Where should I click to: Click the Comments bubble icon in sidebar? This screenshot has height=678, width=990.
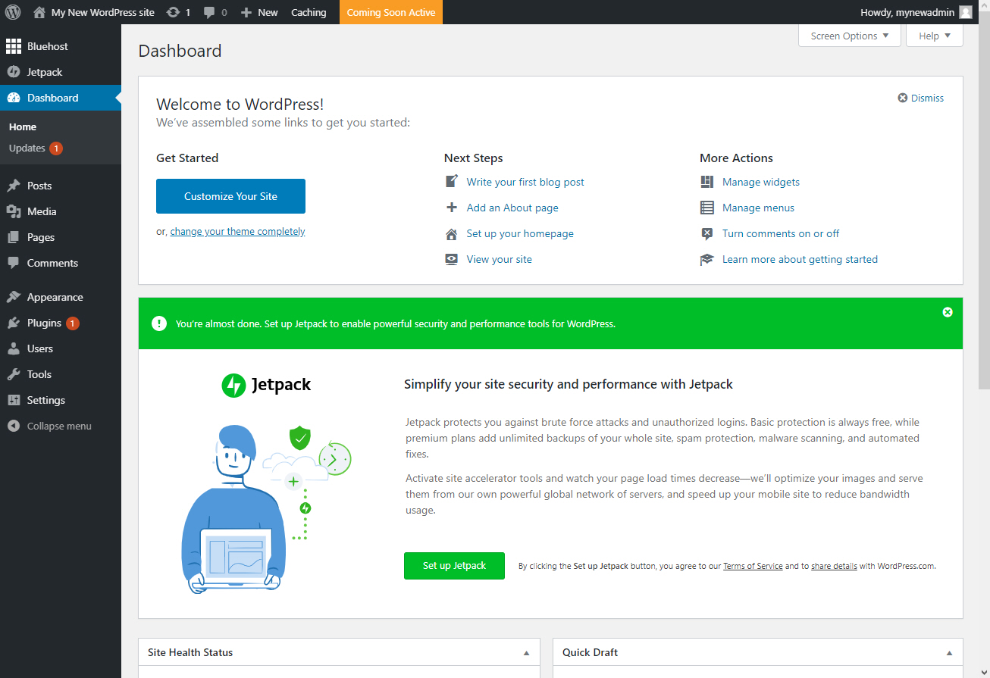tap(14, 263)
